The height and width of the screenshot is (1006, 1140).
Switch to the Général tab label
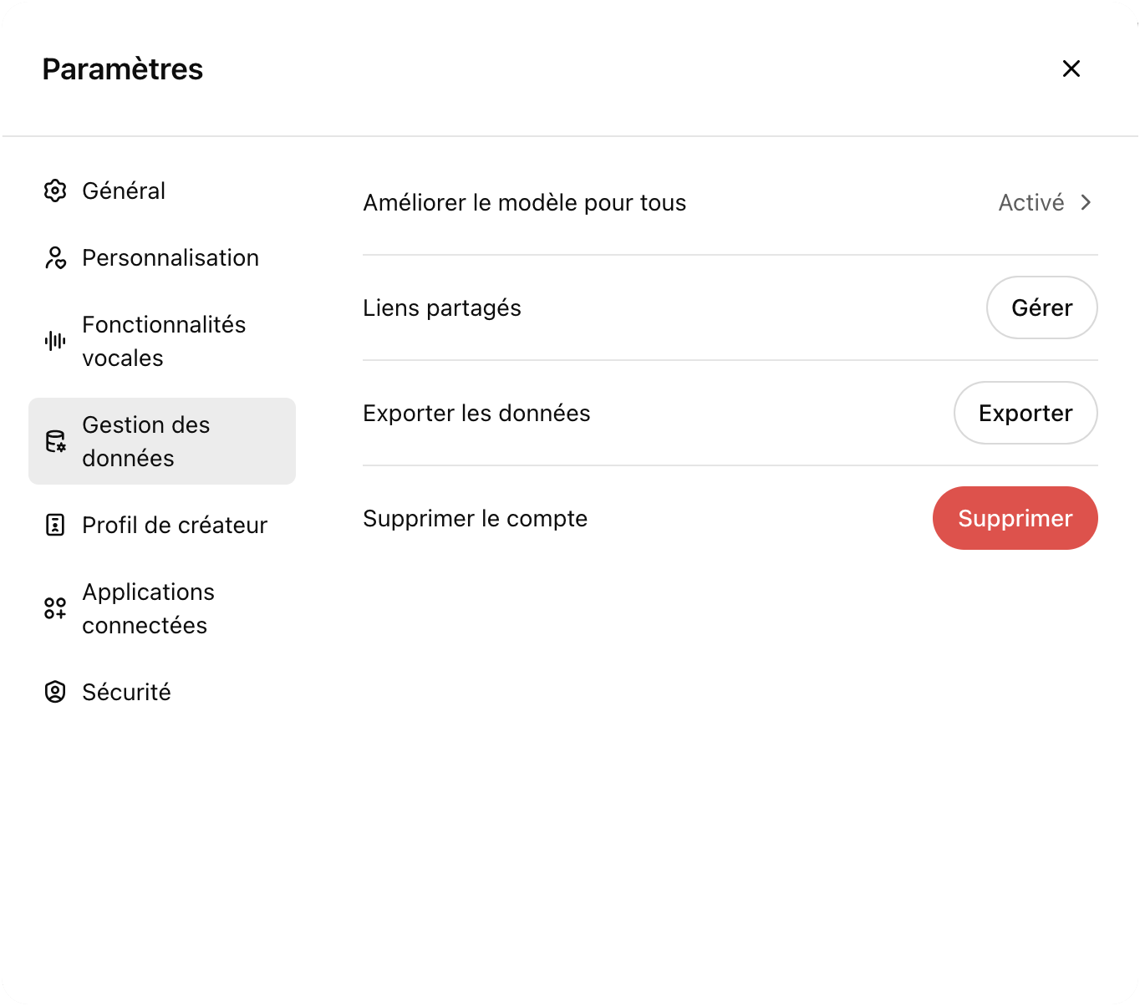click(124, 191)
